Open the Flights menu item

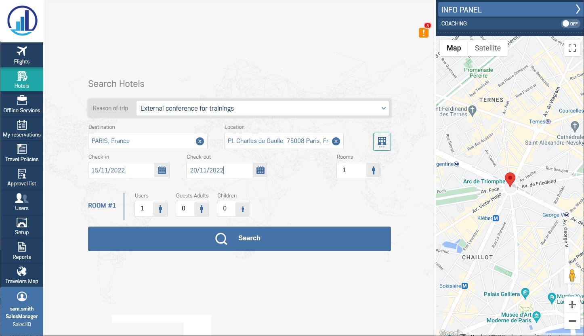point(22,55)
